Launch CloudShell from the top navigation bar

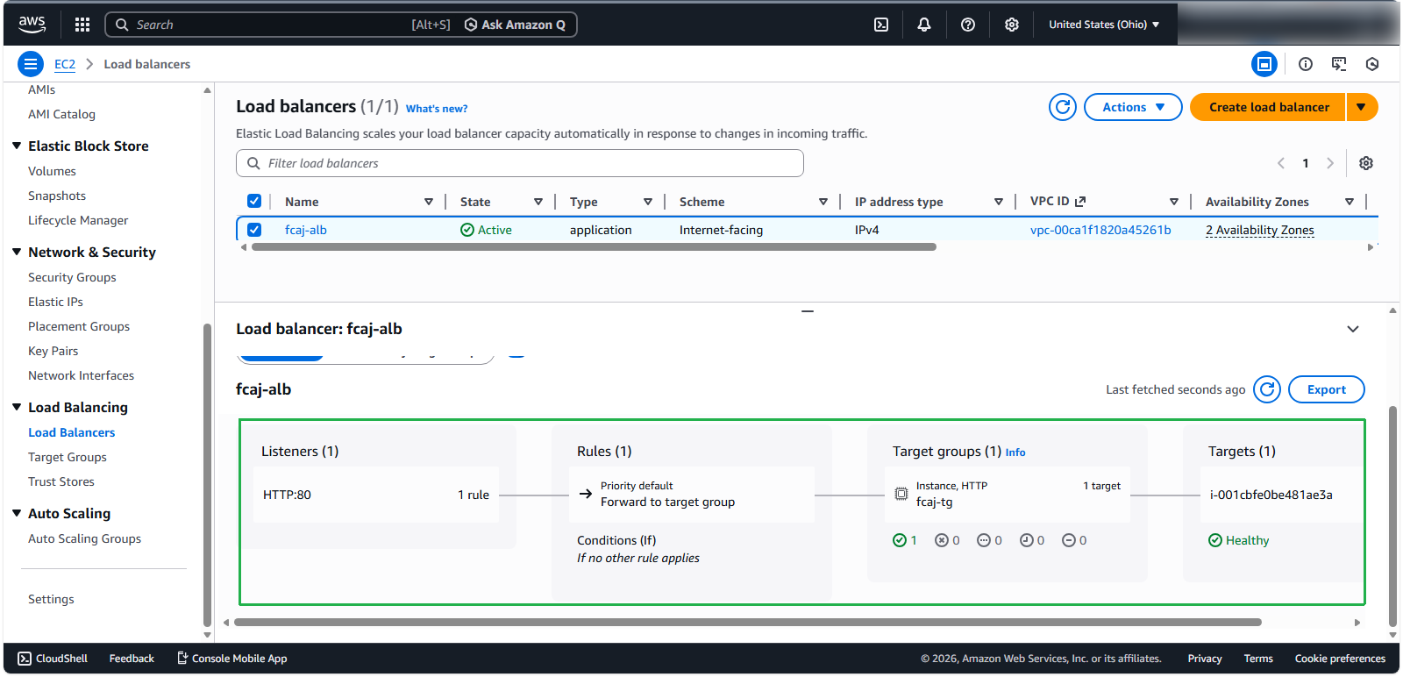click(881, 25)
